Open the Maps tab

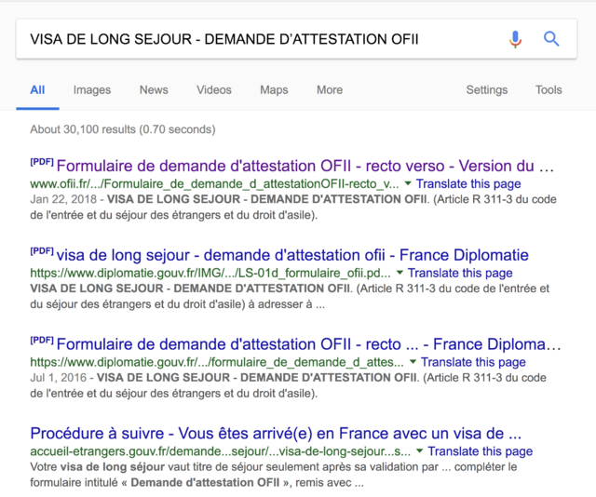[274, 90]
